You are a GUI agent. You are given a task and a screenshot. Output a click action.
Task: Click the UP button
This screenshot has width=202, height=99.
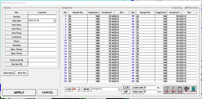coord(126,92)
